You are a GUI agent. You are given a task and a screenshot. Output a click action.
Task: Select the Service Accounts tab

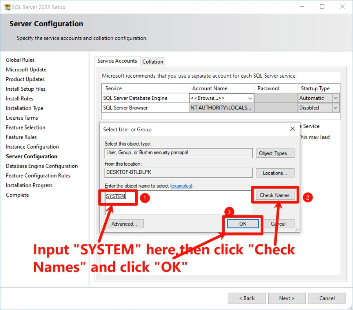click(x=117, y=61)
